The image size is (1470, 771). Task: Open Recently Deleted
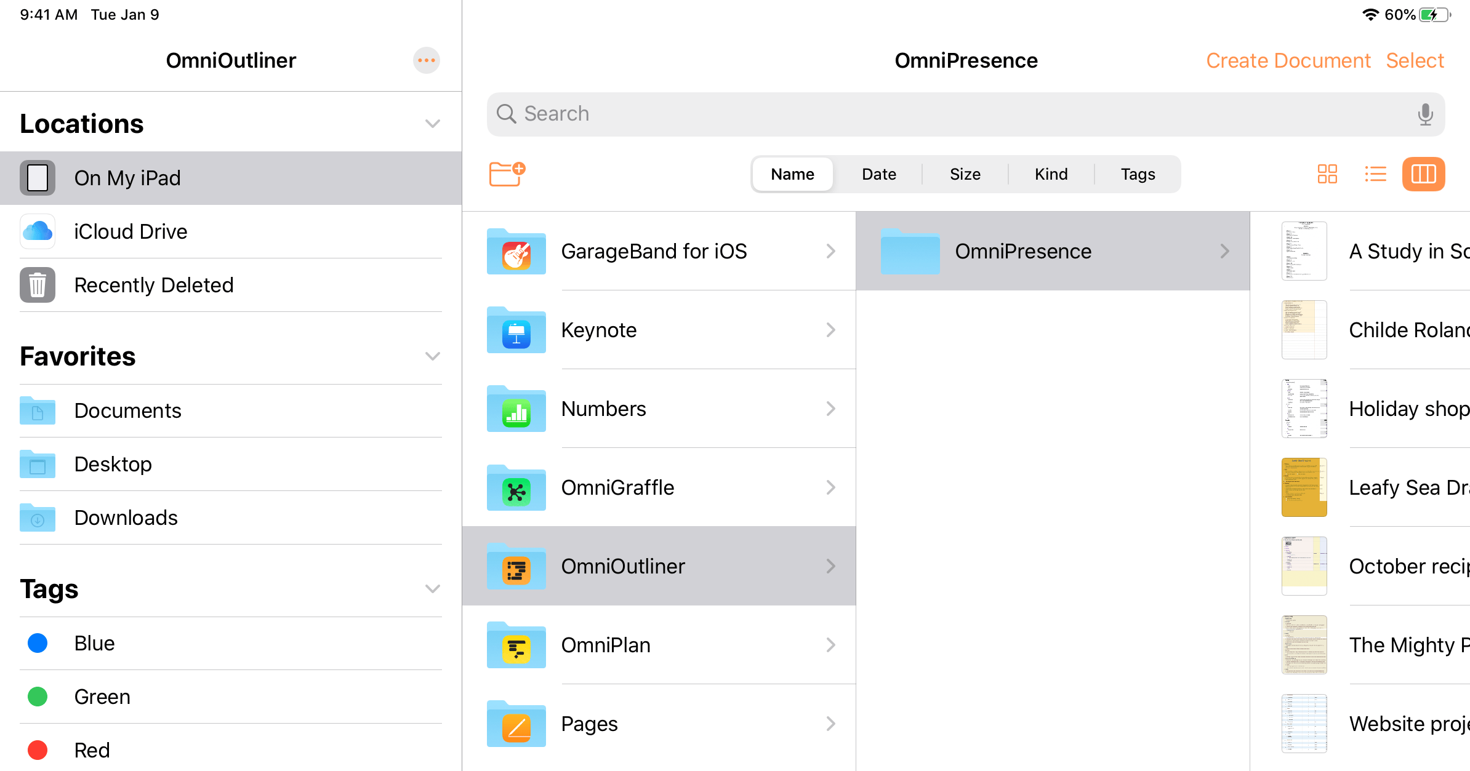point(231,285)
